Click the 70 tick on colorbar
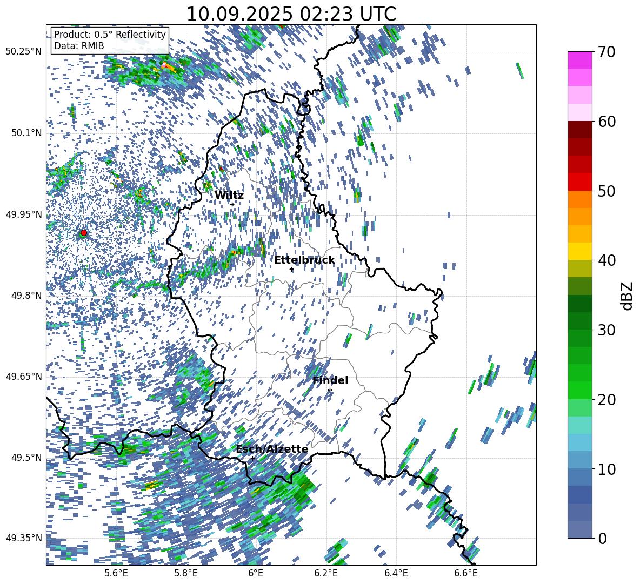The width and height of the screenshot is (640, 584). coord(606,52)
